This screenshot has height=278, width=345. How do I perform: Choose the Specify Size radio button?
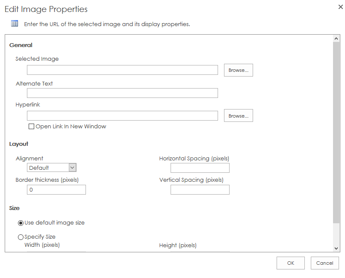coord(21,237)
